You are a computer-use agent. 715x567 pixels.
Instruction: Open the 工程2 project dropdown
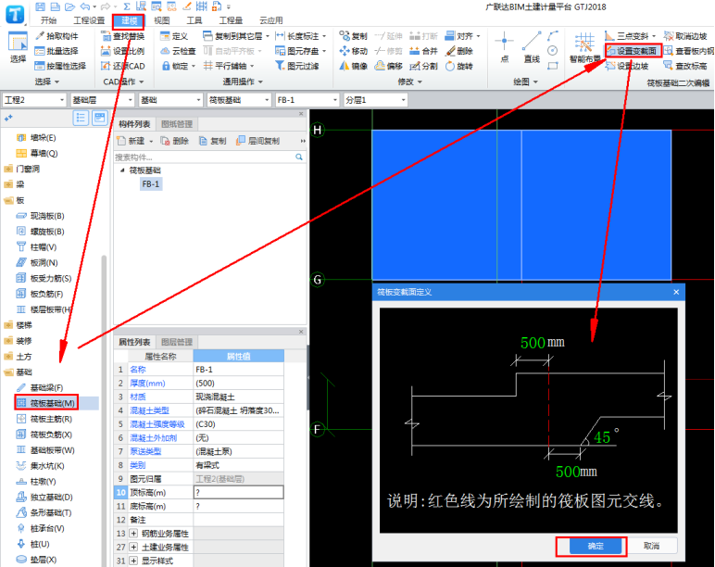pos(34,100)
